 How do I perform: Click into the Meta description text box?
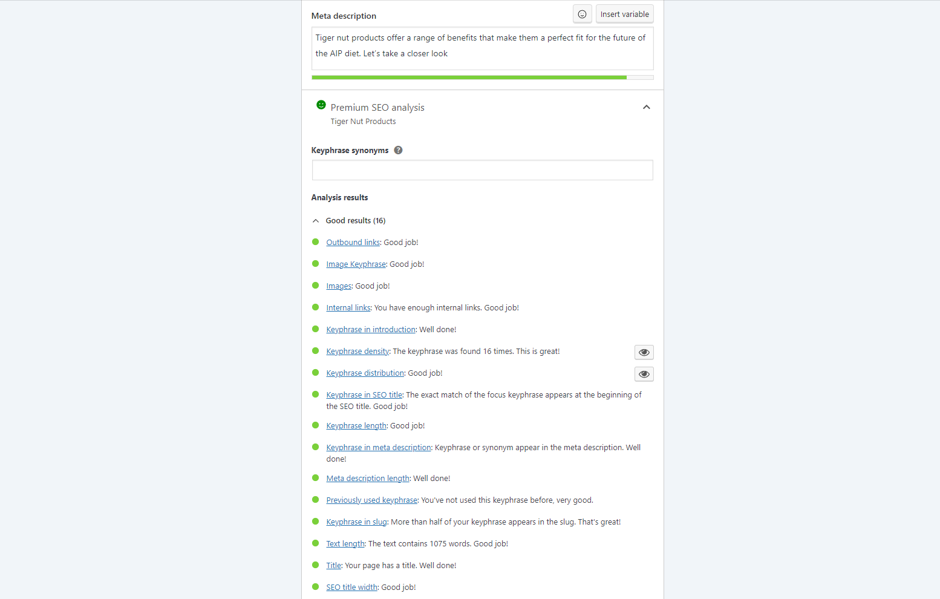pyautogui.click(x=482, y=48)
